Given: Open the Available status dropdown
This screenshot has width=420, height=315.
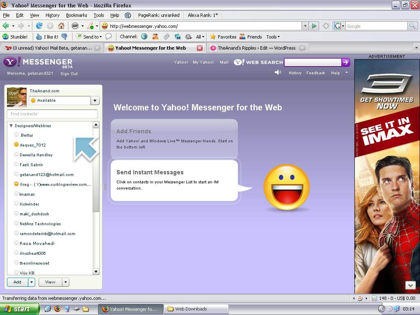Looking at the screenshot, I should tap(95, 100).
